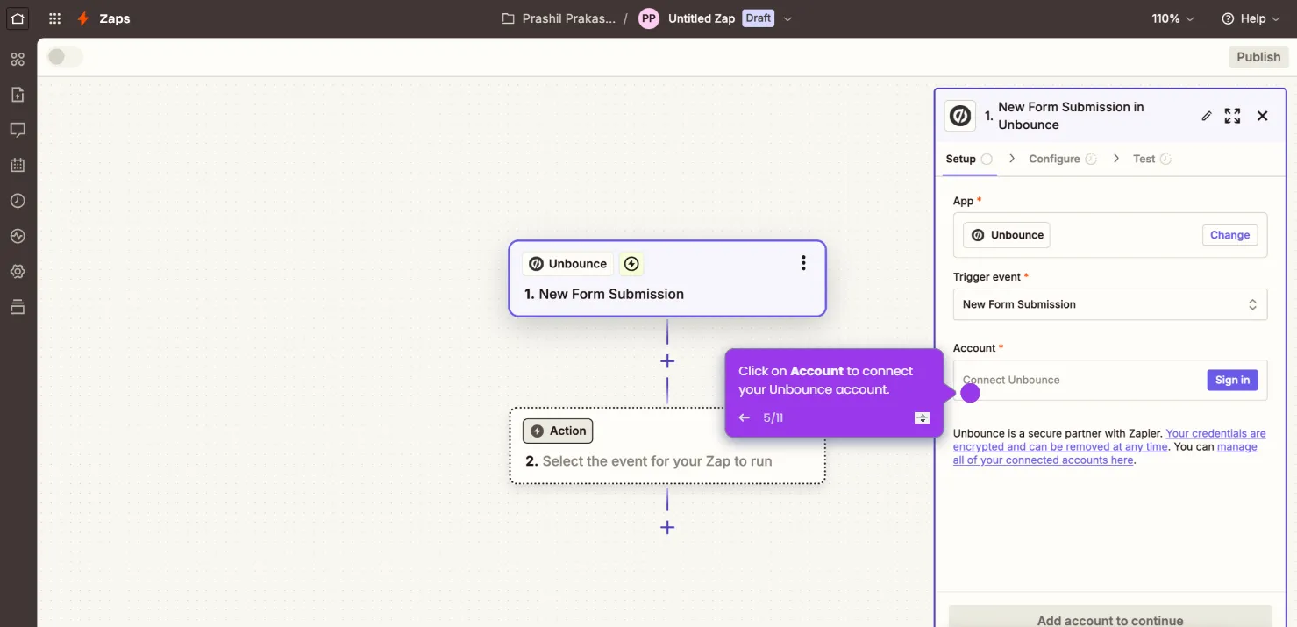Open Zap history clock icon
The height and width of the screenshot is (627, 1297).
(18, 201)
